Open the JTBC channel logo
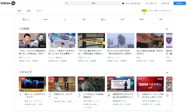The width and height of the screenshot is (187, 112). tap(84, 19)
